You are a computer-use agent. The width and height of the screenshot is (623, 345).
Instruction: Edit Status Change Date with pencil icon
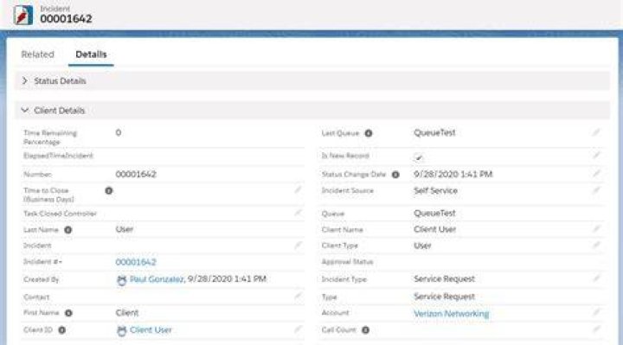click(596, 173)
